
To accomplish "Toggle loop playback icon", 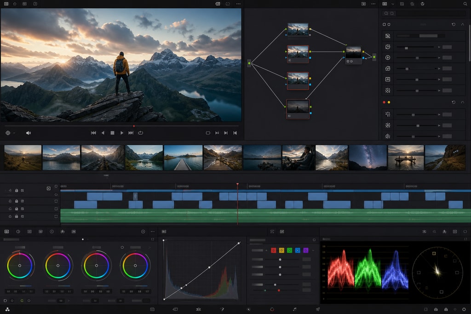I will (141, 133).
